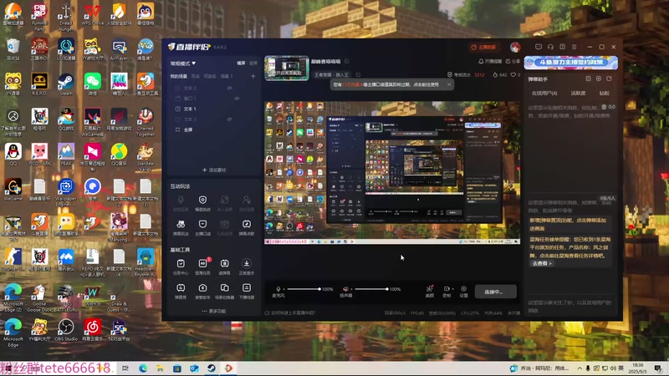Open the 弹幕点歌 music icon
This screenshot has width=669, height=376.
tap(247, 224)
